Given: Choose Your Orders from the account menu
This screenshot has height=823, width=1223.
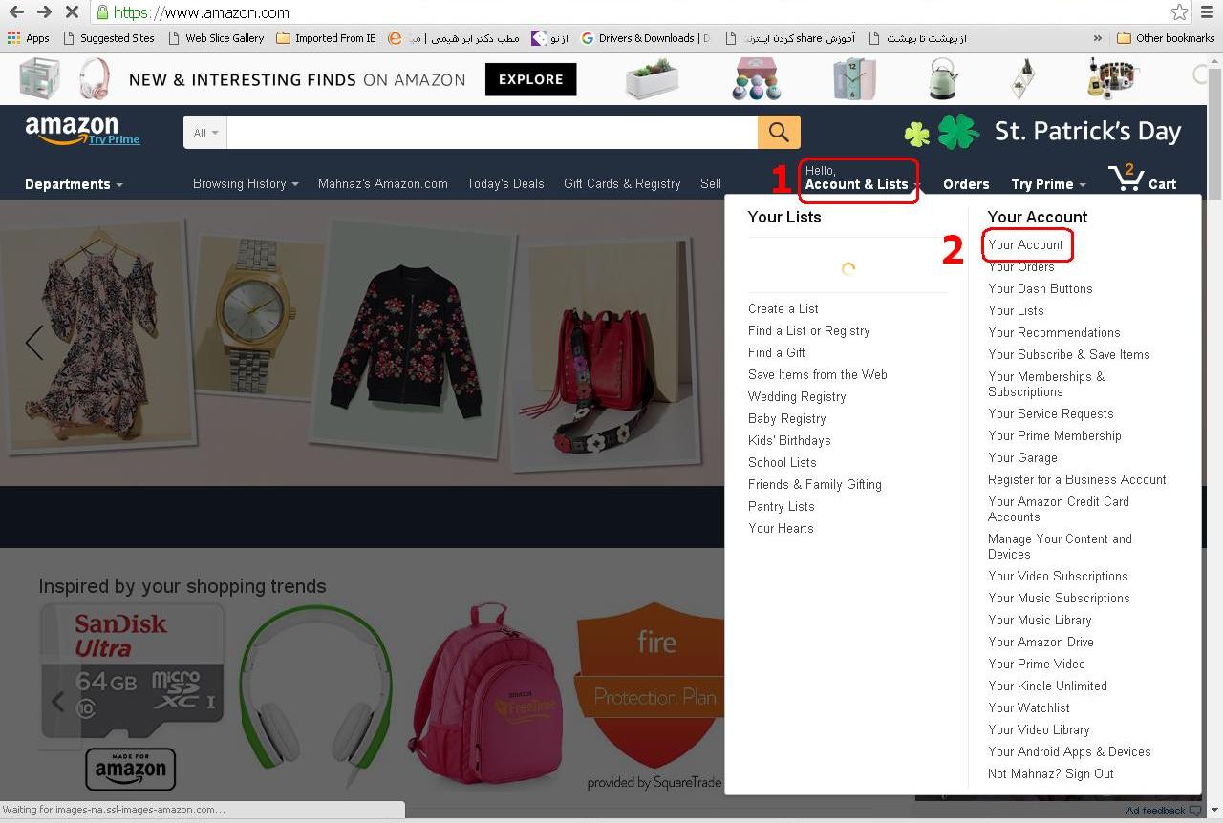Looking at the screenshot, I should tap(1021, 266).
